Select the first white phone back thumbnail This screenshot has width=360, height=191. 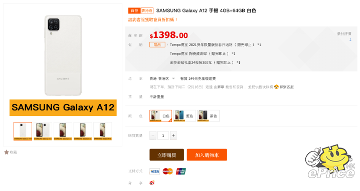point(23,131)
